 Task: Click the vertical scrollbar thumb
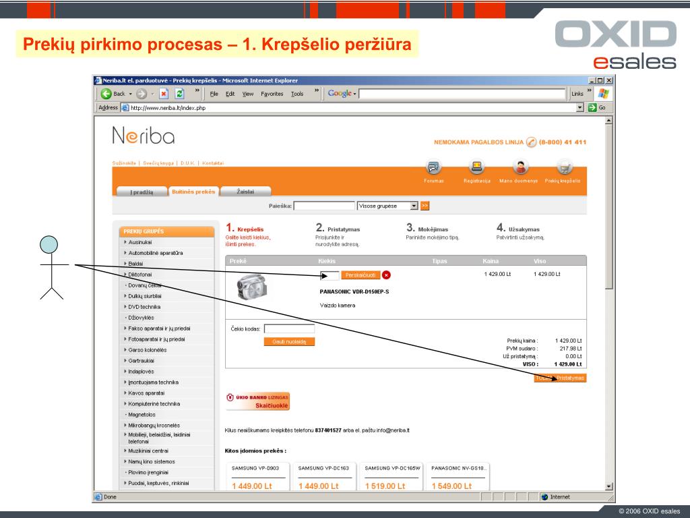tap(608, 207)
